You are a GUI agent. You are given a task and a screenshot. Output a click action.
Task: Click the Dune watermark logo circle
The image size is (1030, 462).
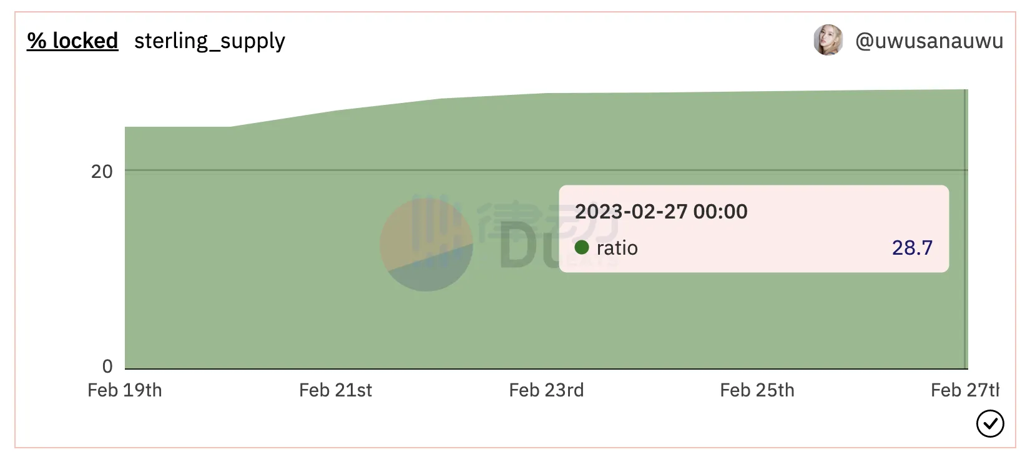(426, 245)
